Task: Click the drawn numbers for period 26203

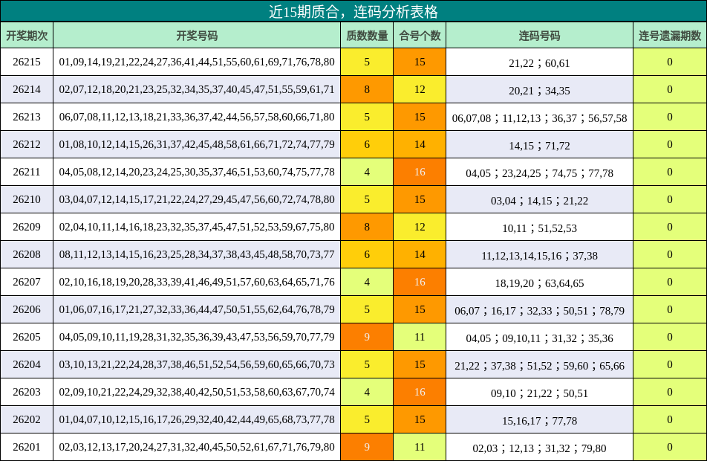Action: tap(197, 393)
